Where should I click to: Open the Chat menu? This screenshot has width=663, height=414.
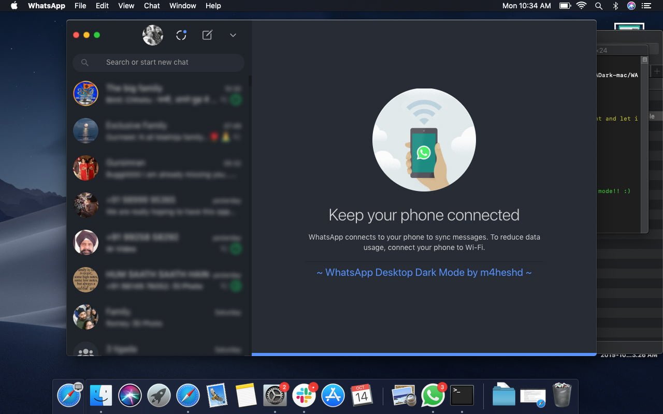click(x=152, y=6)
